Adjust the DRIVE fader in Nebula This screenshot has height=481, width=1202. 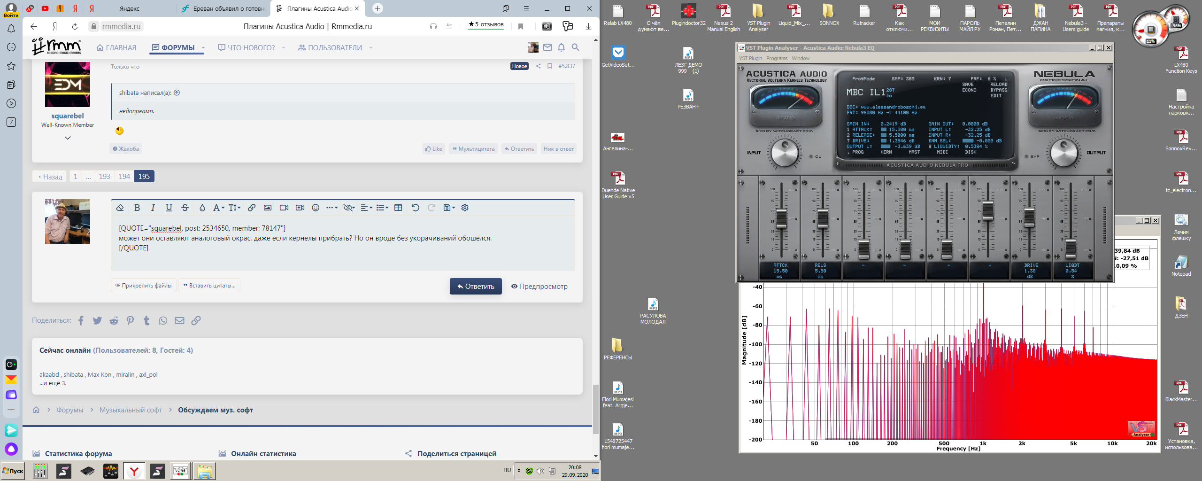point(1029,217)
